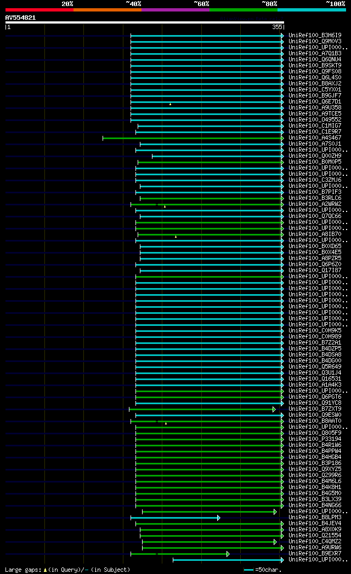
Task: Select the UniRef100_B4DSA8 label
Action: tap(315, 355)
